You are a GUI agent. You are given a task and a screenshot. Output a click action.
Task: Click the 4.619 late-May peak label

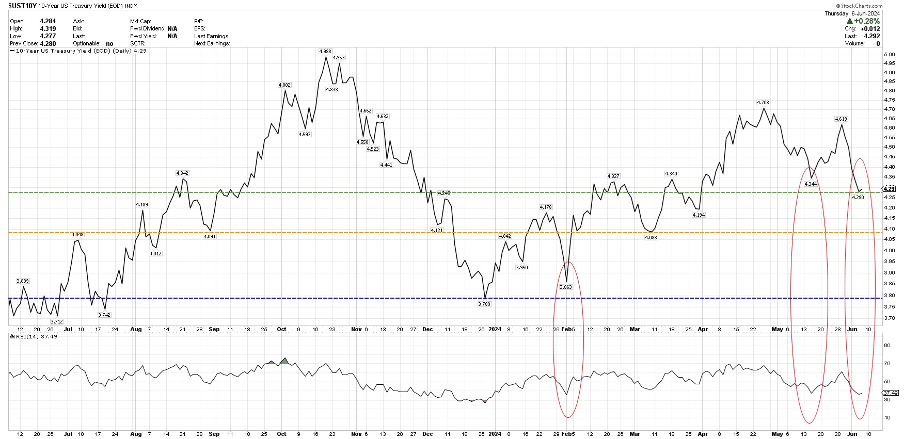tap(841, 119)
